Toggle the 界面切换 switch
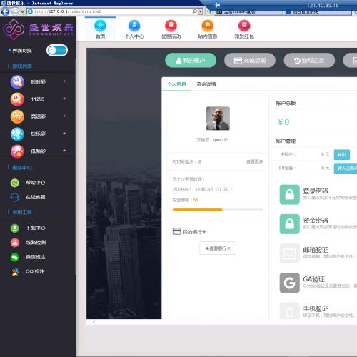Image resolution: width=357 pixels, height=357 pixels. (57, 51)
